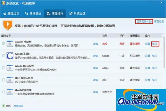
Task: Toggle the 全选 checkbox
Action: [x=4, y=106]
